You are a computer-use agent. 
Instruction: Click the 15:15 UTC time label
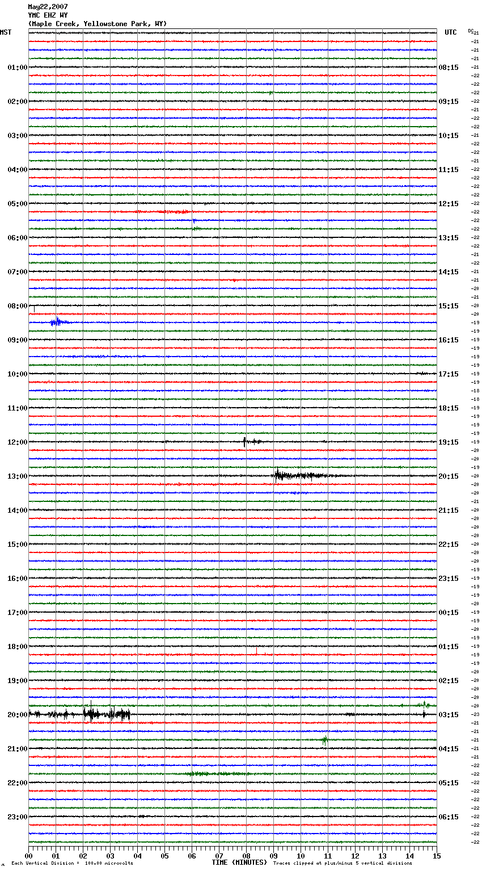(449, 306)
